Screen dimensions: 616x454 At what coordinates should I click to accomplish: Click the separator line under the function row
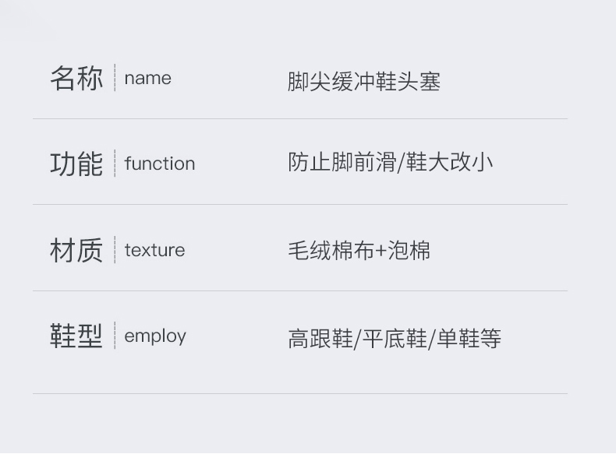[x=300, y=205]
